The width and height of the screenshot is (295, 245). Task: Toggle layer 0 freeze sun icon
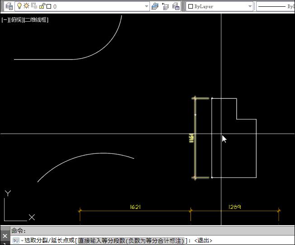pos(27,6)
